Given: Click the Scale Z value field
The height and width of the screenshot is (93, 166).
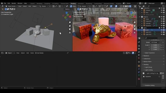Looking at the screenshot, I should coord(155,49).
